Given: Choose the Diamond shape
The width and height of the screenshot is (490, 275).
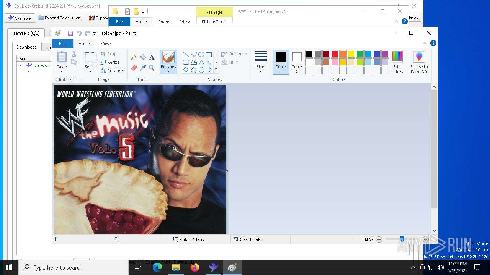Looking at the screenshot, I should (186, 70).
